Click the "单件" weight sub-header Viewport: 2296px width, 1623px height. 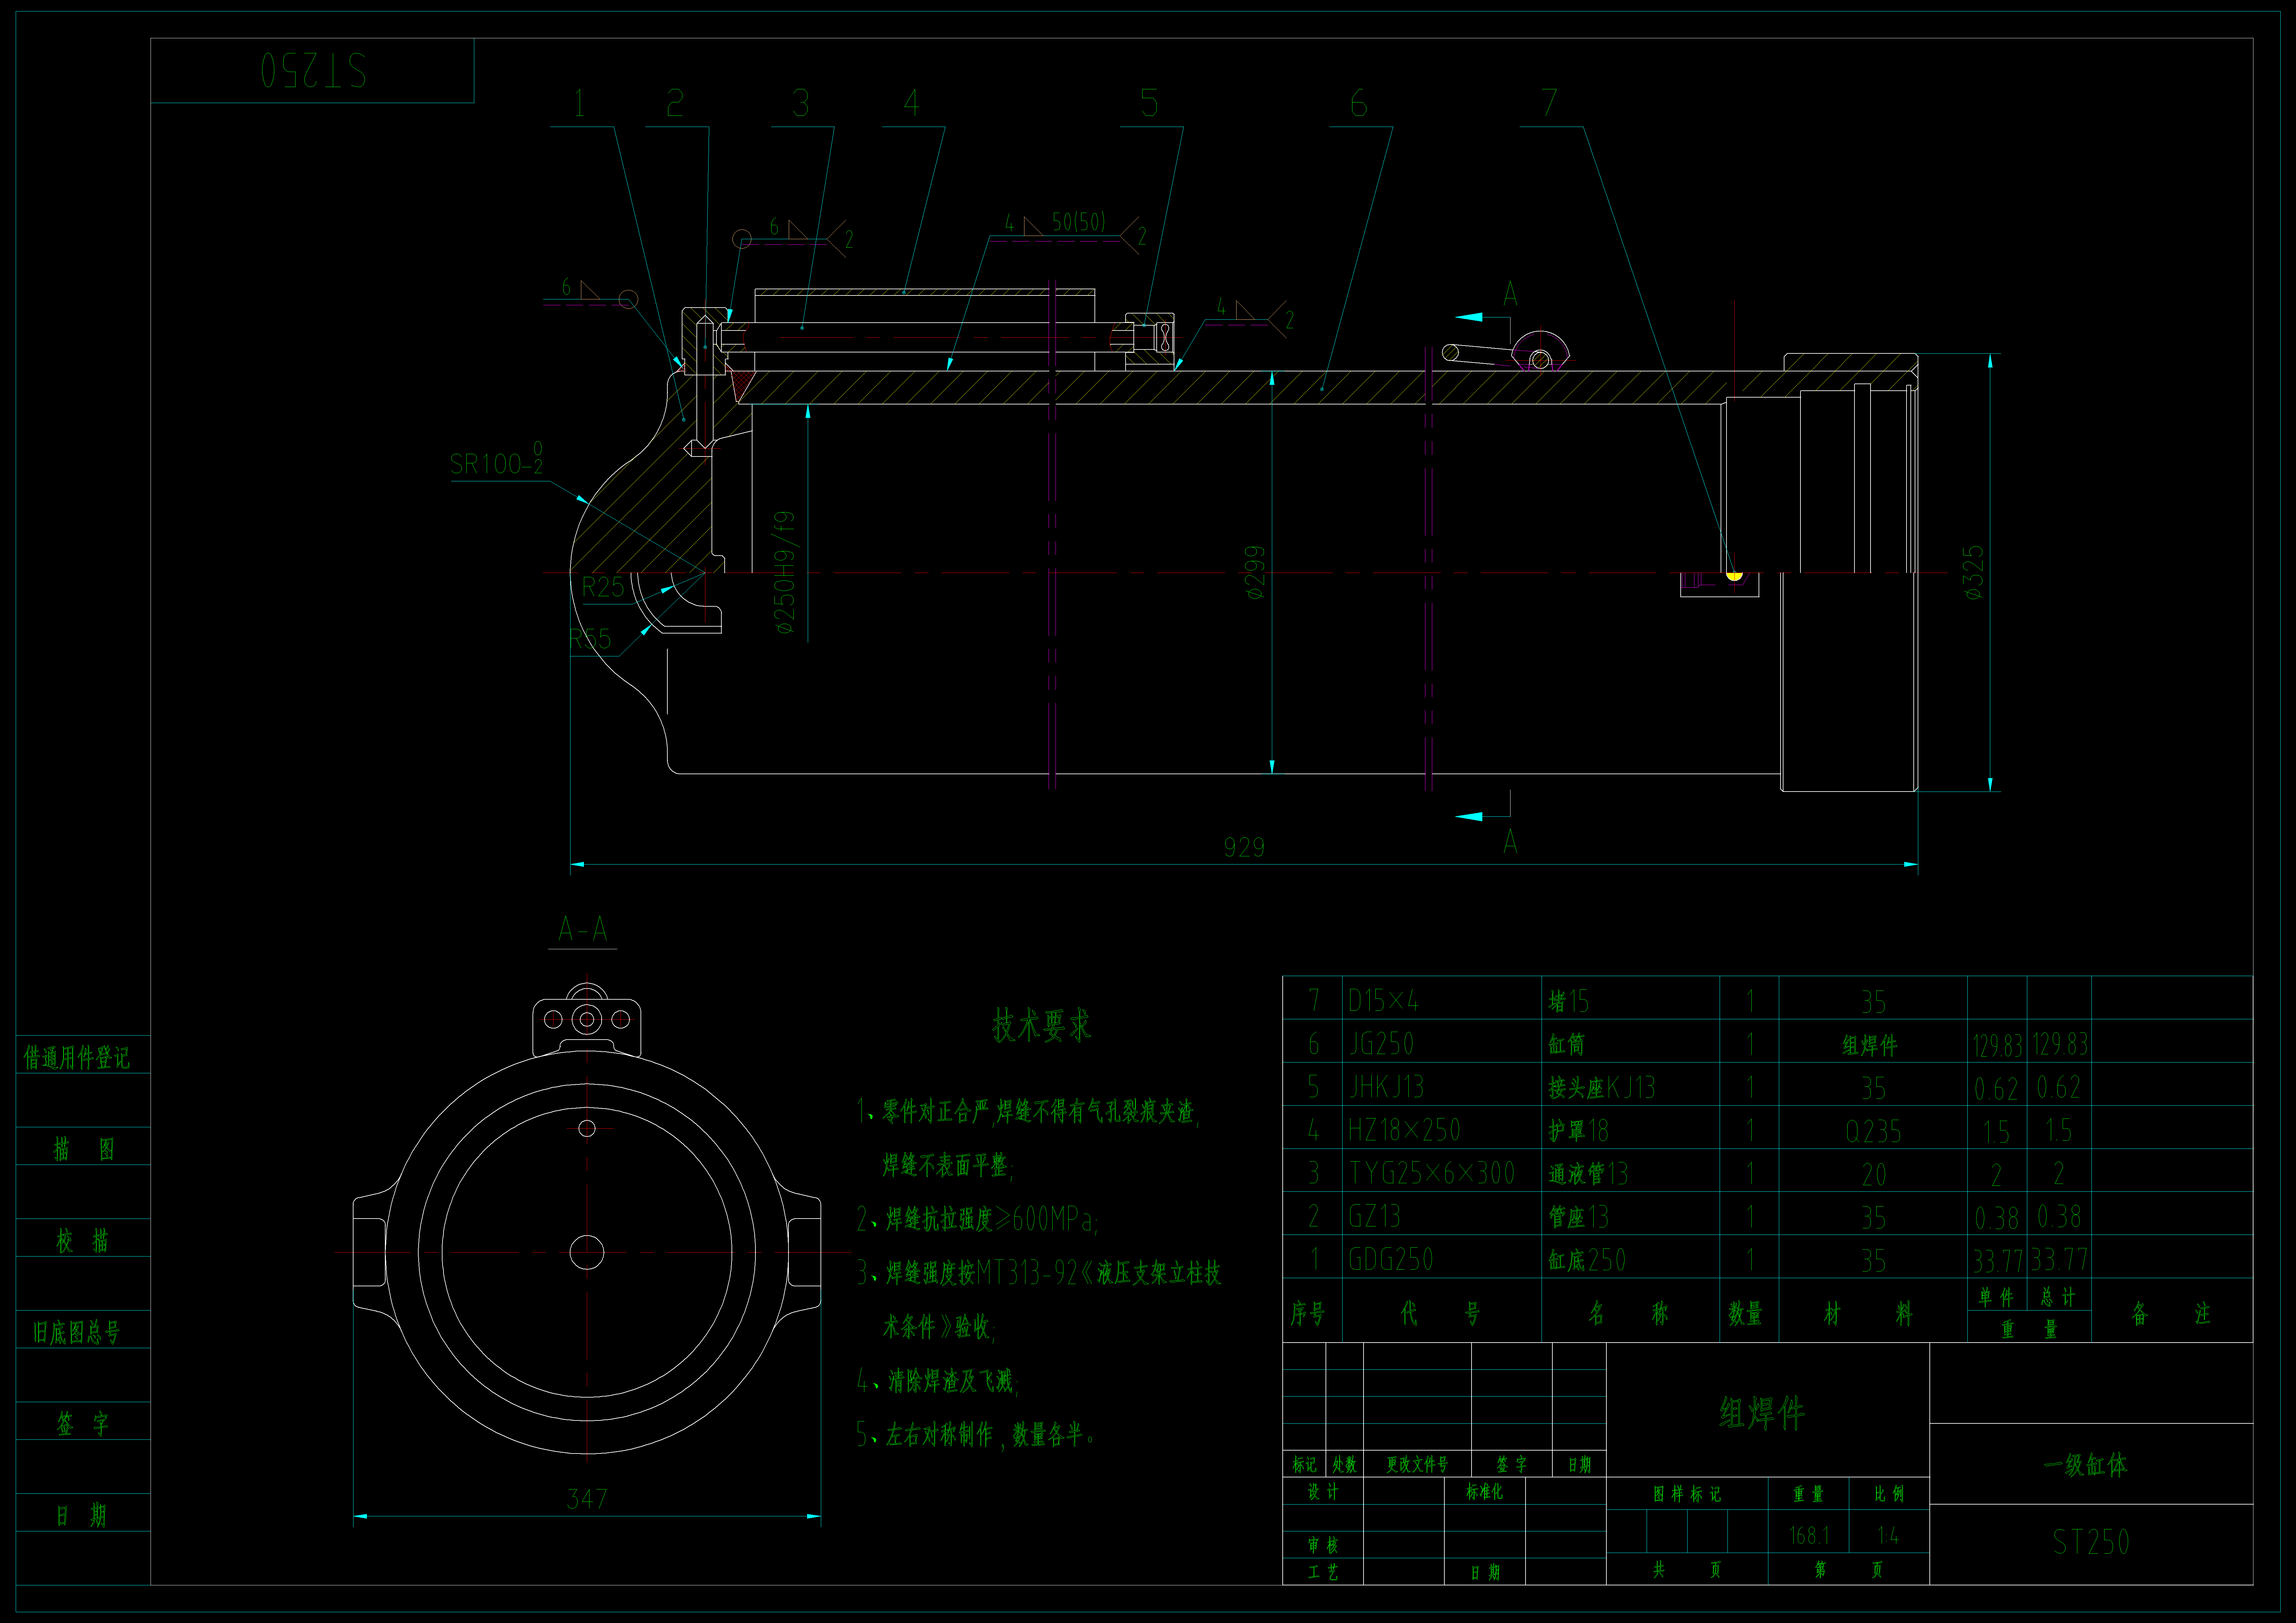[x=1996, y=1297]
